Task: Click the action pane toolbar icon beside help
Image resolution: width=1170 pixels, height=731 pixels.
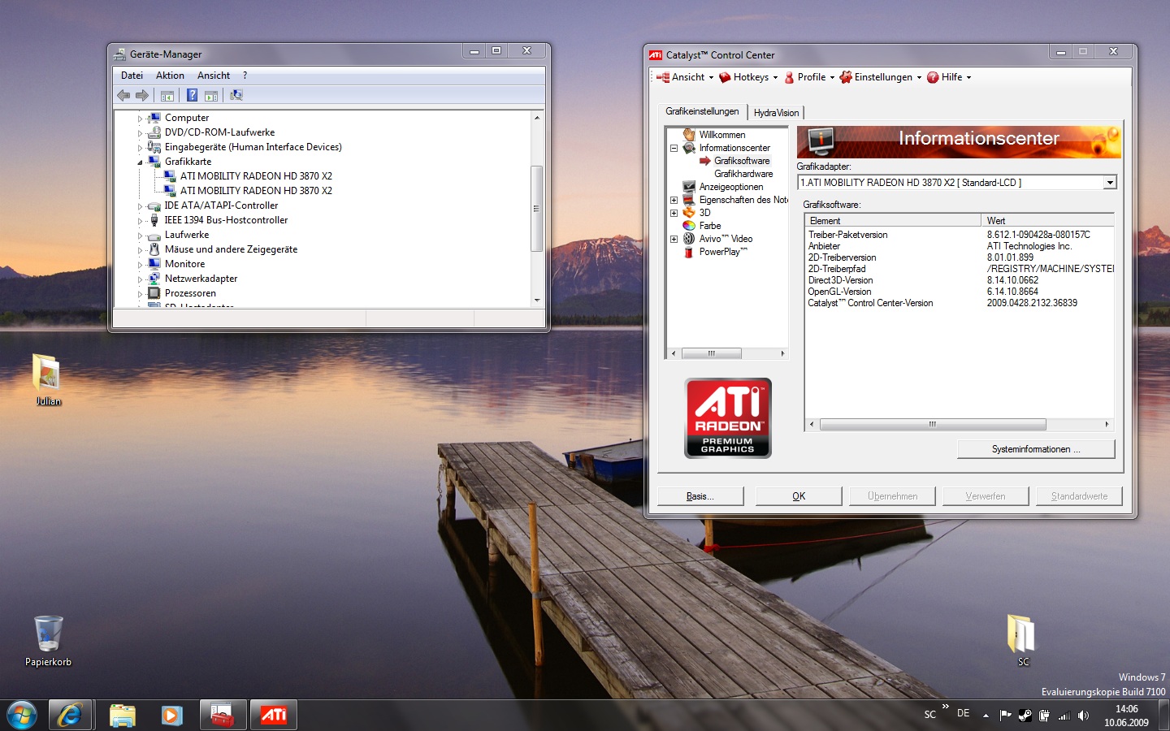Action: point(211,95)
